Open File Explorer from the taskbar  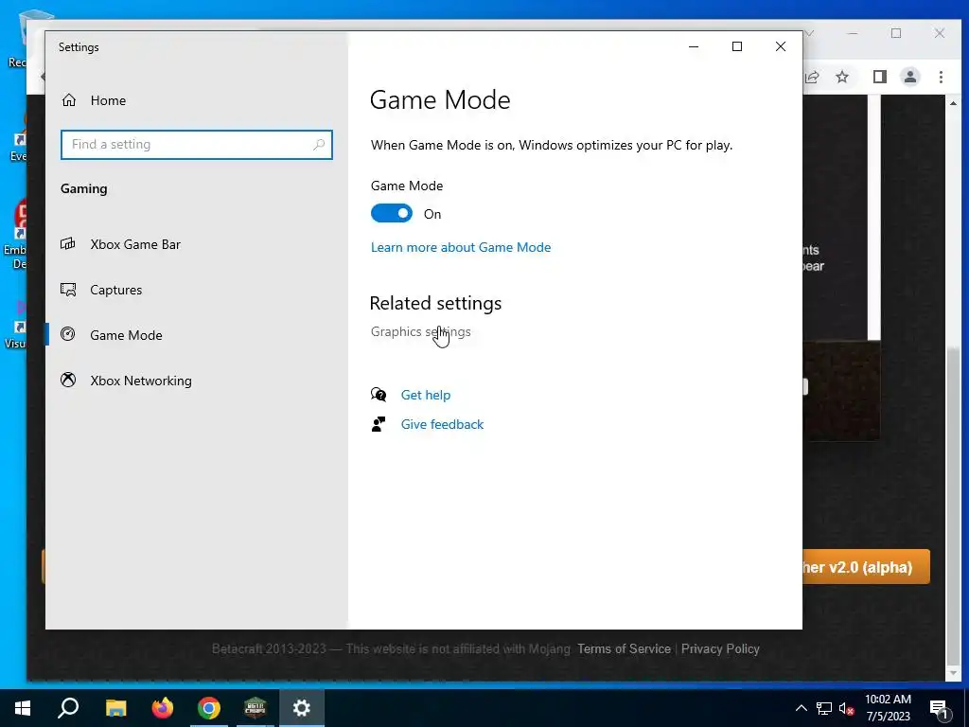(x=115, y=708)
